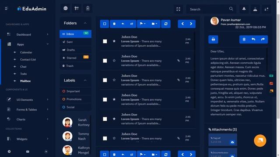Delete selected mail with top toolbar trash
The width and height of the screenshot is (280, 157).
click(x=114, y=24)
